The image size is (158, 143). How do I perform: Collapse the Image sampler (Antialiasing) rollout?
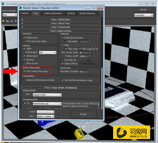[x=61, y=88]
